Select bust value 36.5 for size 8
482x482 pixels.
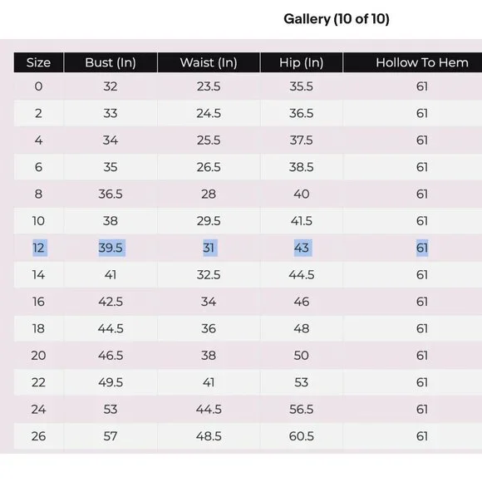coord(111,194)
